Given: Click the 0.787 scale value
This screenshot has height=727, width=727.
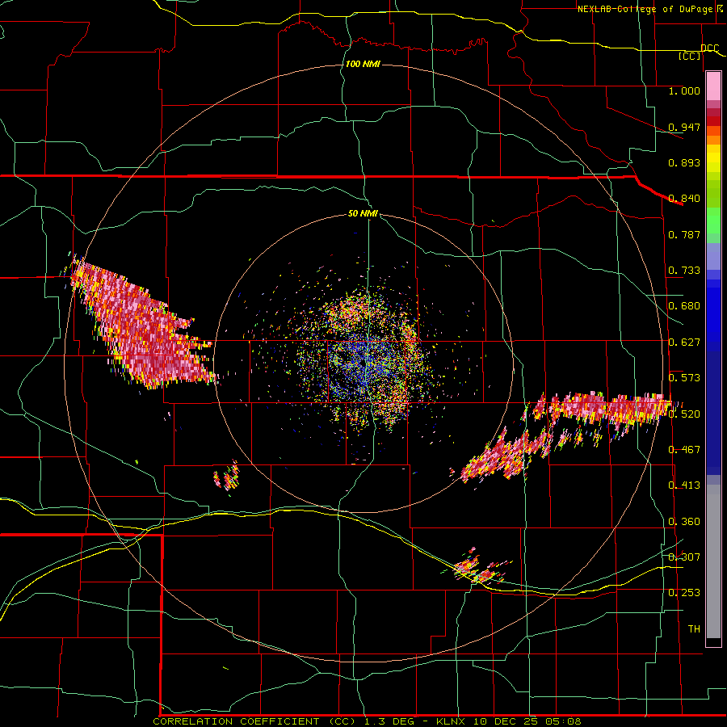Looking at the screenshot, I should pyautogui.click(x=684, y=234).
